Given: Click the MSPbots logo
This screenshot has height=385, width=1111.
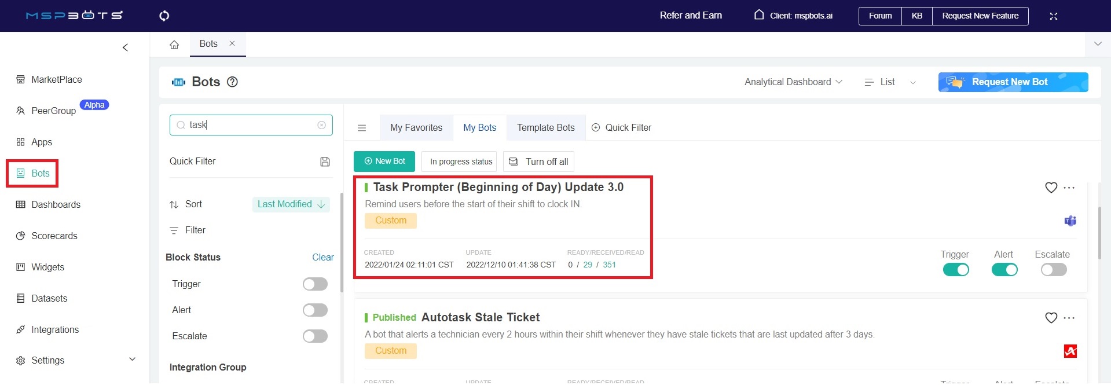Looking at the screenshot, I should click(x=74, y=16).
